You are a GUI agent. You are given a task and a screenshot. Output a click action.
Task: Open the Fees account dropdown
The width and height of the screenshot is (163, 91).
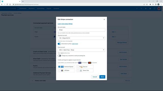81,50
